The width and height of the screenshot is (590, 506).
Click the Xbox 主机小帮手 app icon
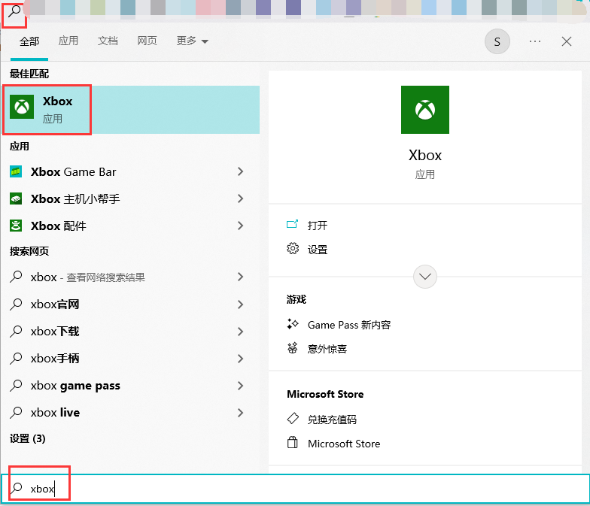click(16, 199)
